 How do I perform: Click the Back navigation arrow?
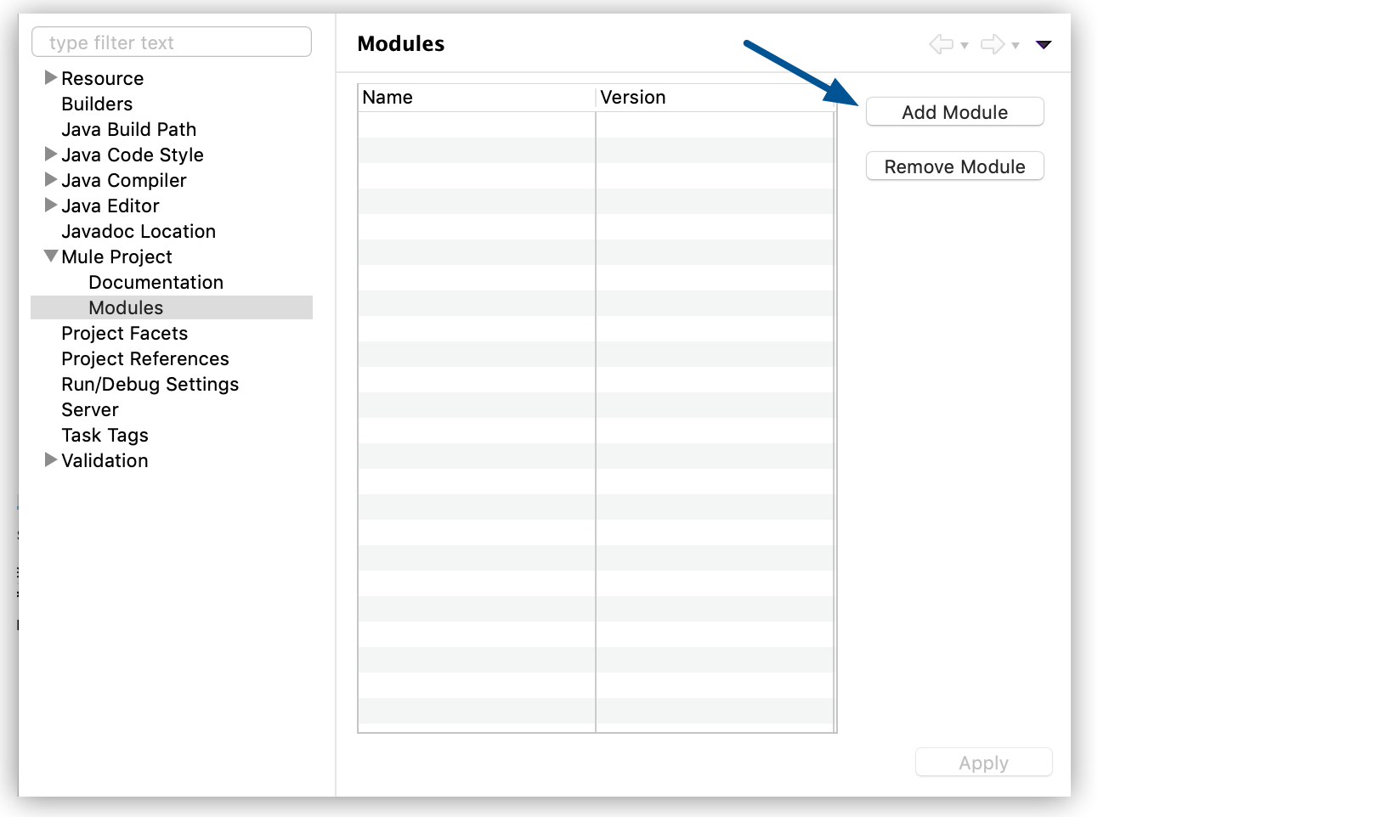940,44
